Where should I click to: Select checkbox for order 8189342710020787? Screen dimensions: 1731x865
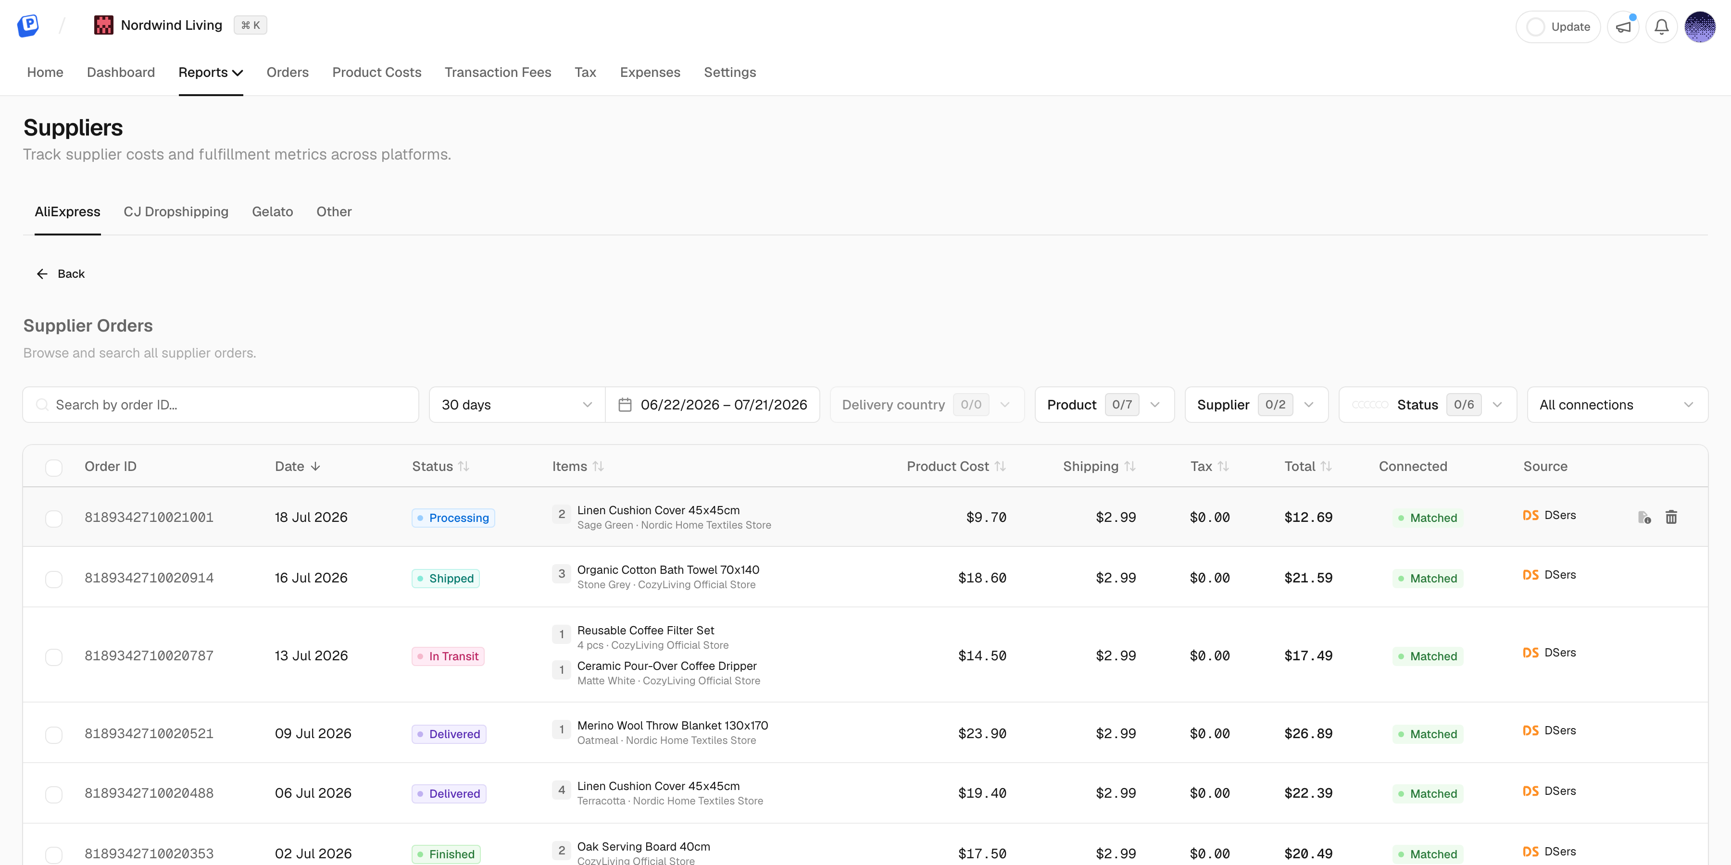click(54, 657)
